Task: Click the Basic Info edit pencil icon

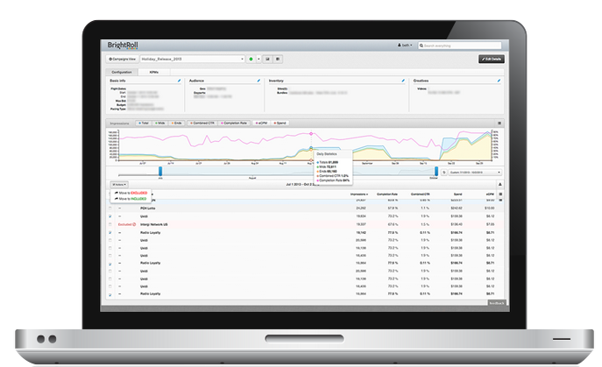Action: coord(179,80)
